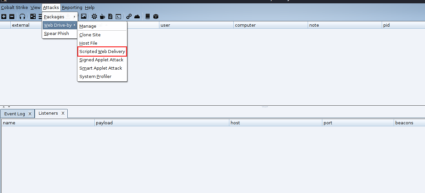
Task: Open the Help menu
Action: pyautogui.click(x=90, y=7)
